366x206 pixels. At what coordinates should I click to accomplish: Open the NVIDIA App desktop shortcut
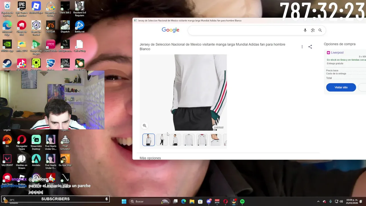[7, 46]
